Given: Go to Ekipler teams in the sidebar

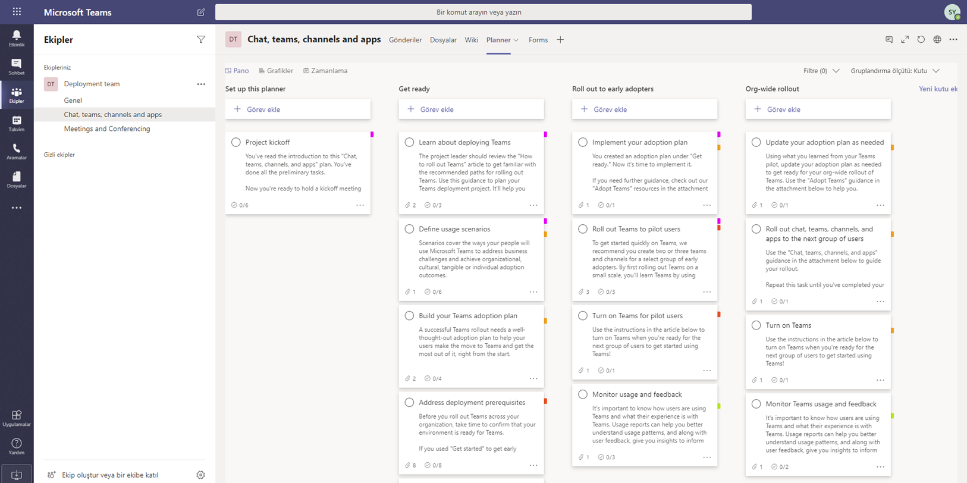Looking at the screenshot, I should click(17, 95).
